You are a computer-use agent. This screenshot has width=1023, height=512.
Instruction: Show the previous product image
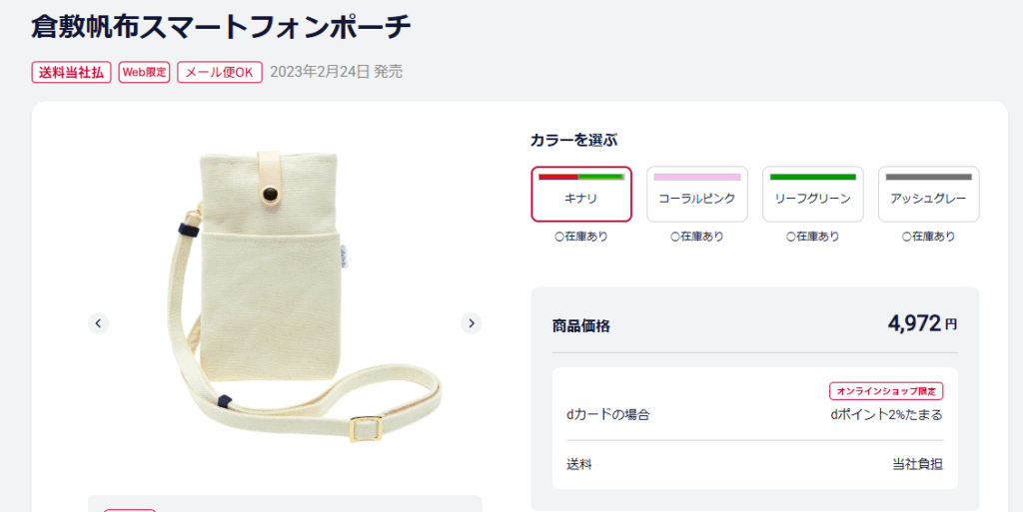point(98,323)
